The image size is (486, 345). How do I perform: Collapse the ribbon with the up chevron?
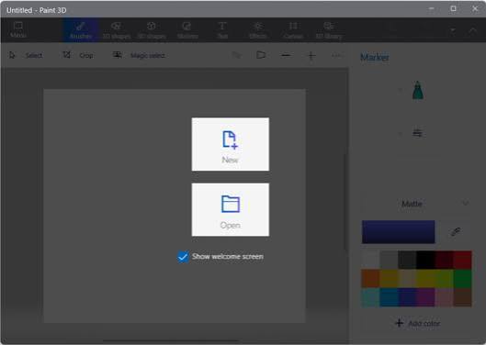pos(472,30)
